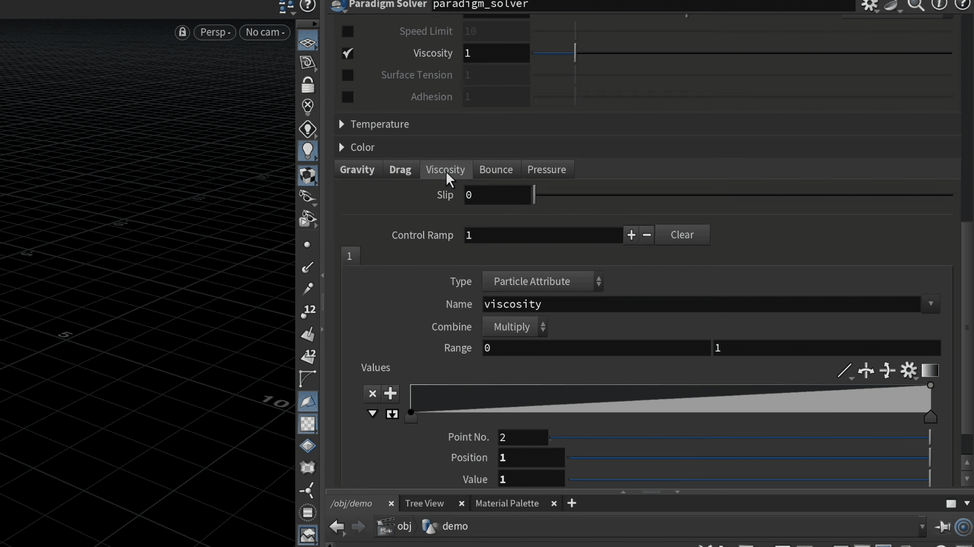Click the bowl presets icon in header
974x547 pixels.
click(892, 5)
